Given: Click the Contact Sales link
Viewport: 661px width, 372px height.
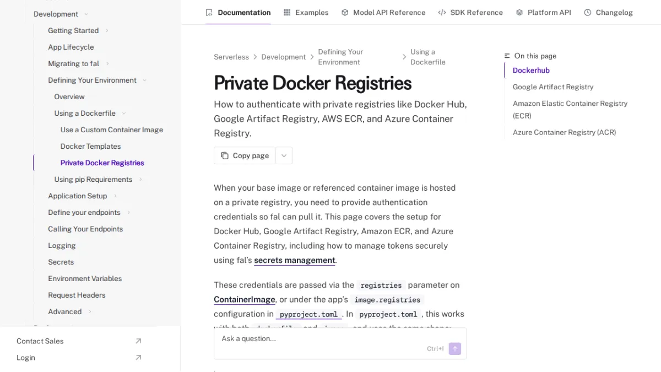Looking at the screenshot, I should 40,341.
